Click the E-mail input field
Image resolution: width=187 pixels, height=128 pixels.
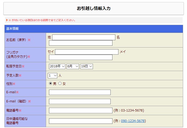[80, 92]
